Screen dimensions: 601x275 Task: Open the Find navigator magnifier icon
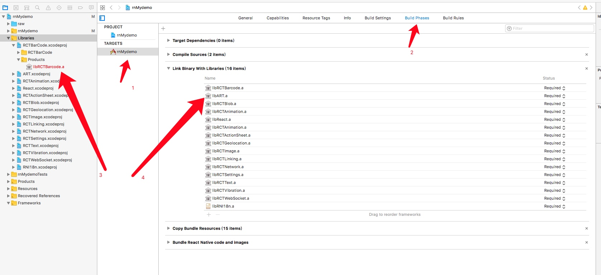[37, 8]
